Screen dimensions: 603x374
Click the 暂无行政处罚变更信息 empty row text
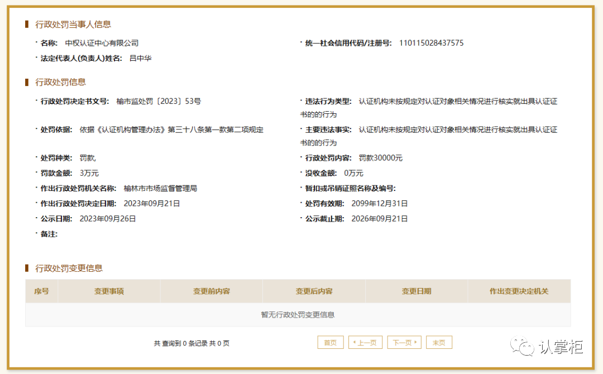click(298, 315)
